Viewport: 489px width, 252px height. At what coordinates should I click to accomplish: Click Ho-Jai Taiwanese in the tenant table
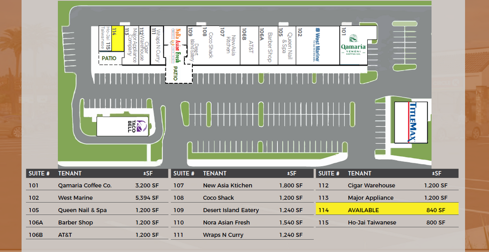(x=372, y=222)
